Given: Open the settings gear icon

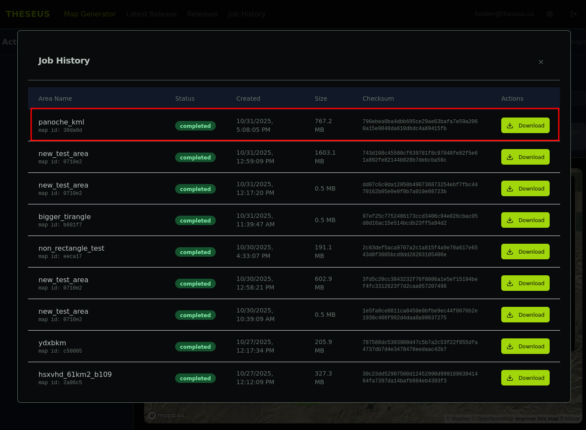Looking at the screenshot, I should 550,14.
